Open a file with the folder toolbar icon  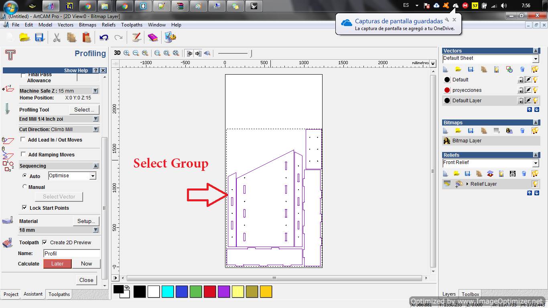tap(24, 37)
